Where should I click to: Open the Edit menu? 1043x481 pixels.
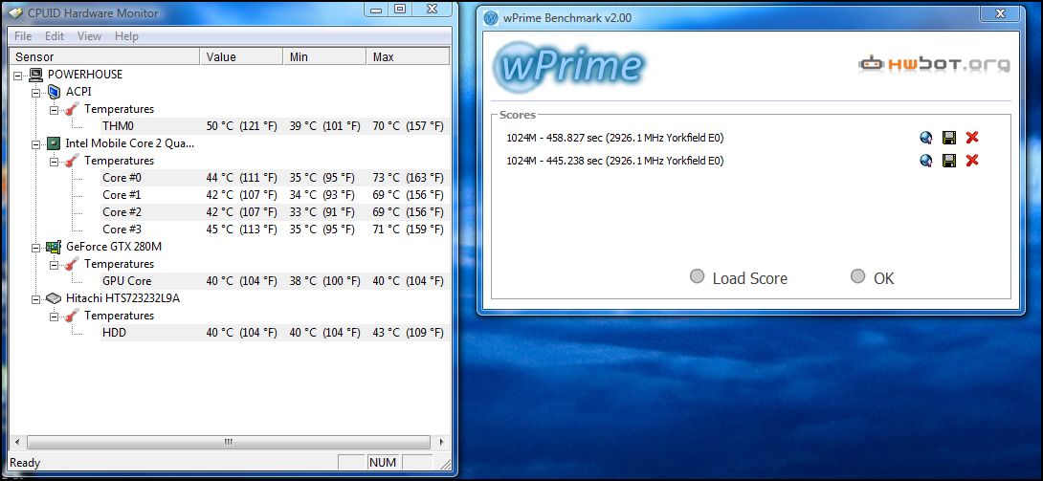coord(55,36)
